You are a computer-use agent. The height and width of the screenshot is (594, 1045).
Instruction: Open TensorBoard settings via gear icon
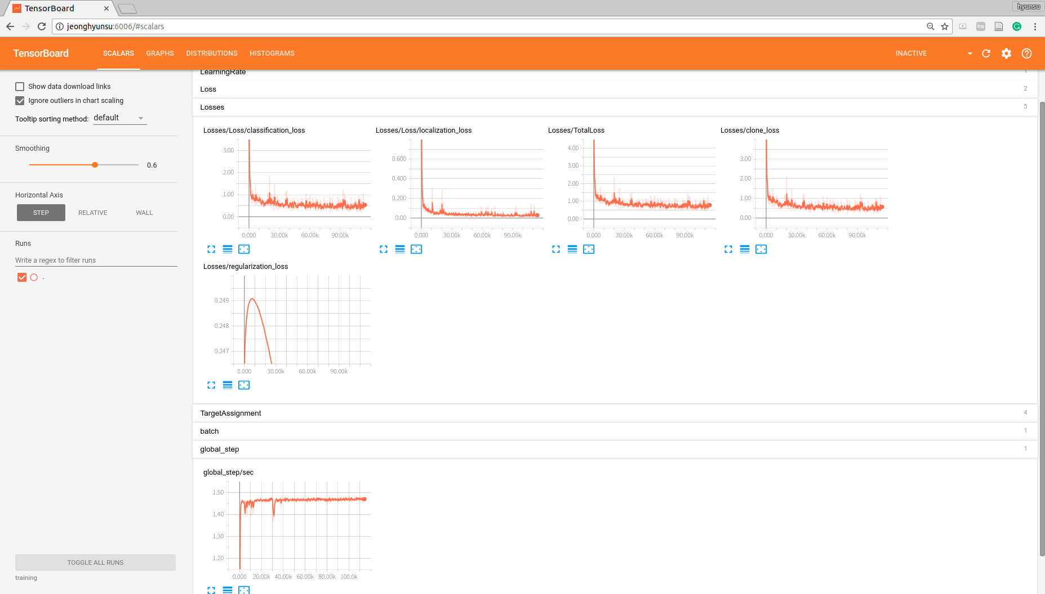tap(1006, 53)
